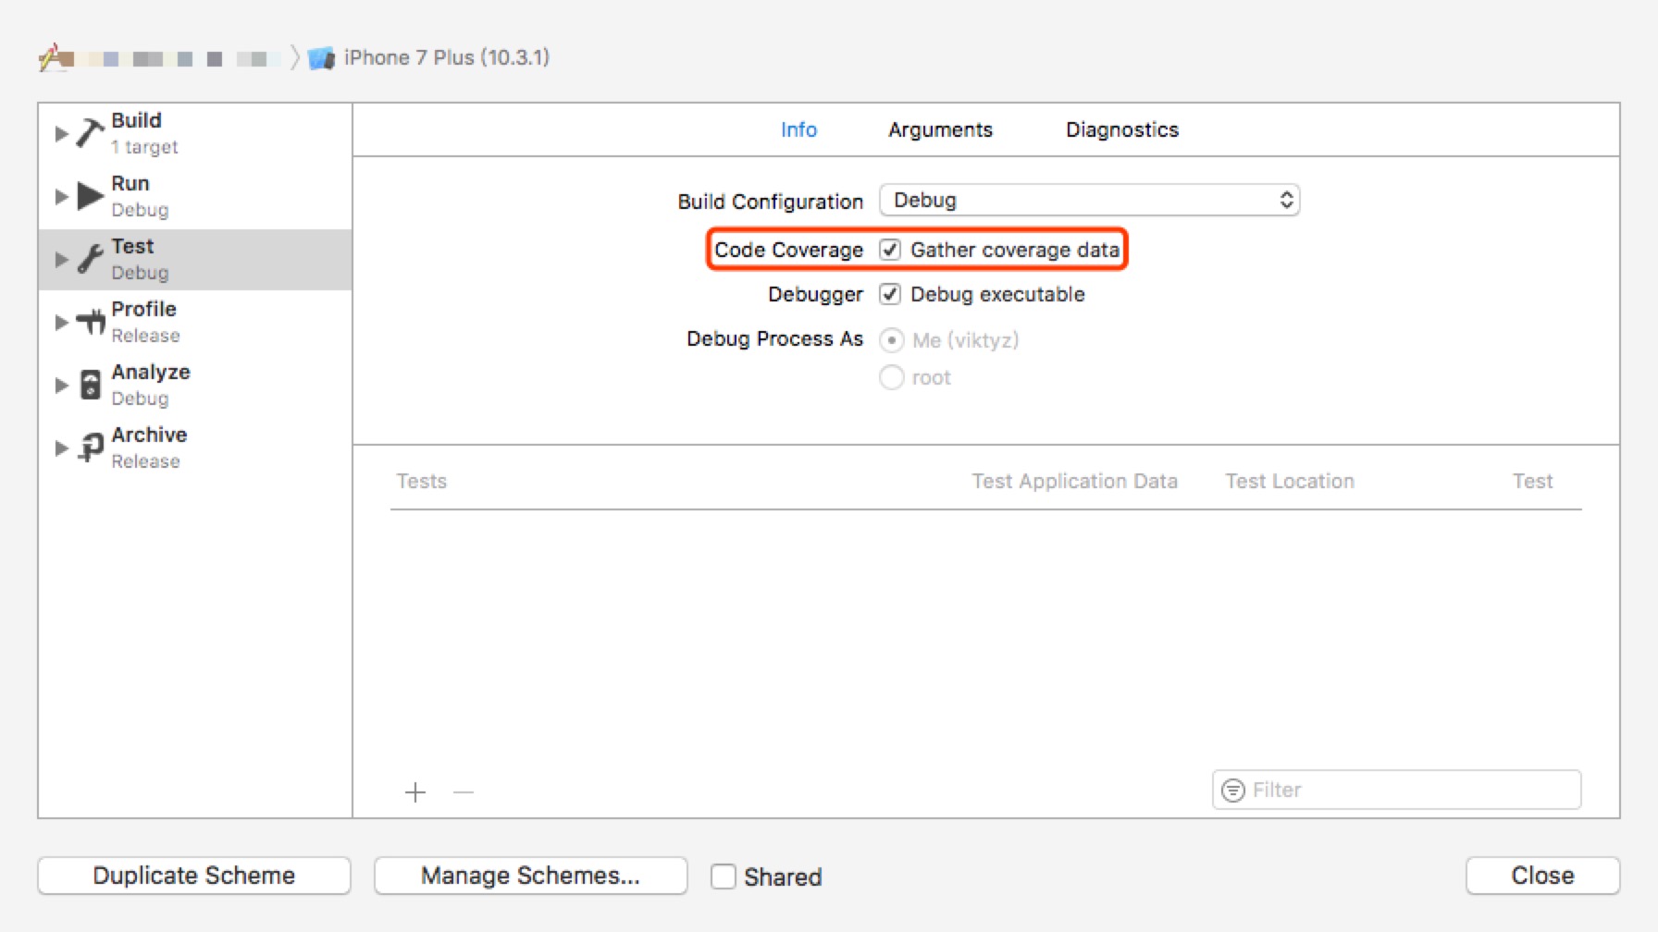Switch to the Arguments tab
Image resolution: width=1658 pixels, height=932 pixels.
[940, 129]
